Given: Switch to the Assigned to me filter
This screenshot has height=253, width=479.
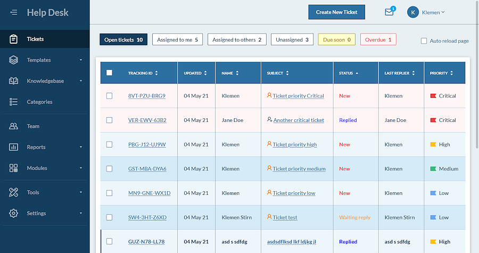Looking at the screenshot, I should (177, 39).
